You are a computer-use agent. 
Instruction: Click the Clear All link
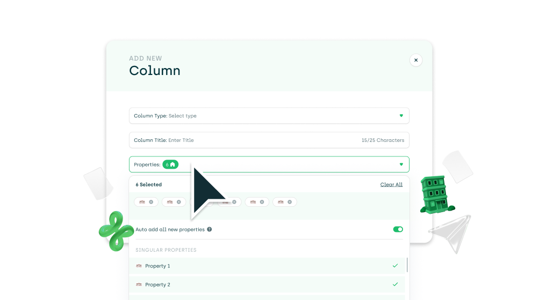[x=391, y=184]
